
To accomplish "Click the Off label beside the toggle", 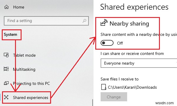I will (x=120, y=43).
